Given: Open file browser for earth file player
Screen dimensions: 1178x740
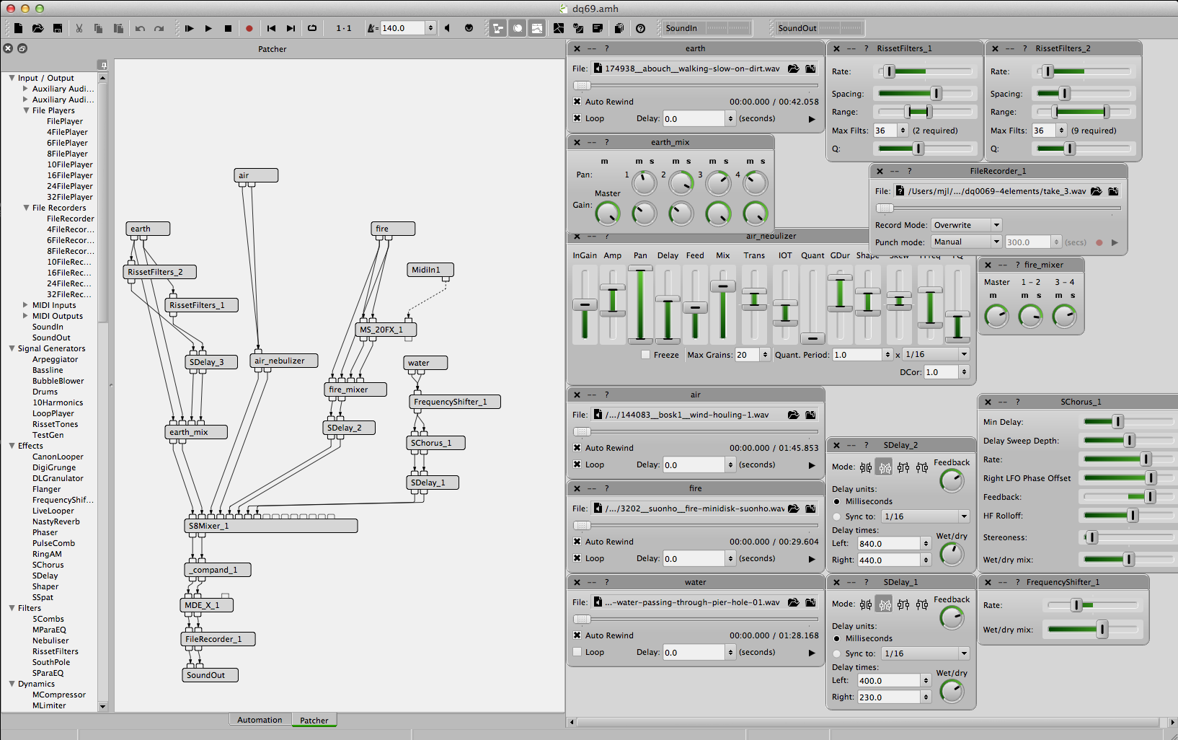Looking at the screenshot, I should (x=793, y=69).
